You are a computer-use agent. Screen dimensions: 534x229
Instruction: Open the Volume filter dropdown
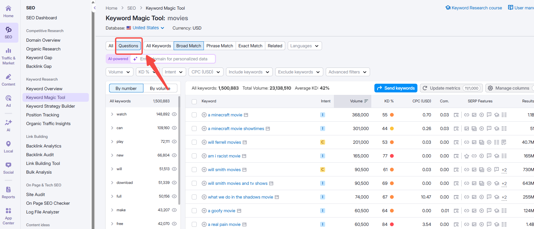click(x=119, y=72)
